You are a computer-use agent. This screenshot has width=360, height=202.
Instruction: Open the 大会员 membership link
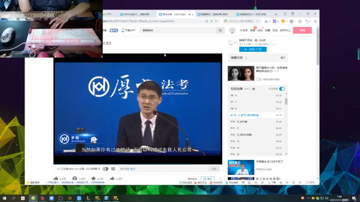pyautogui.click(x=243, y=30)
